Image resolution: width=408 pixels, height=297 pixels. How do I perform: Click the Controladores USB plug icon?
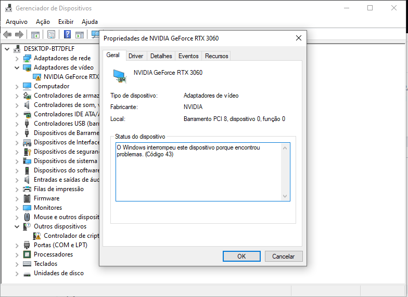coord(27,124)
